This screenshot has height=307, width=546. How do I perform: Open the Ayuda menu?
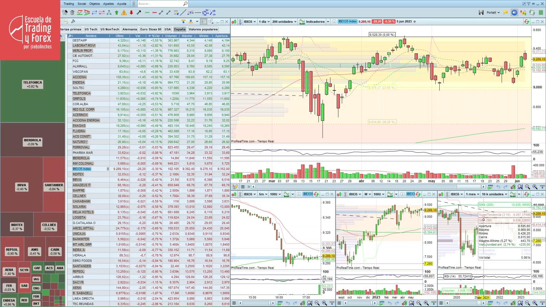click(122, 4)
